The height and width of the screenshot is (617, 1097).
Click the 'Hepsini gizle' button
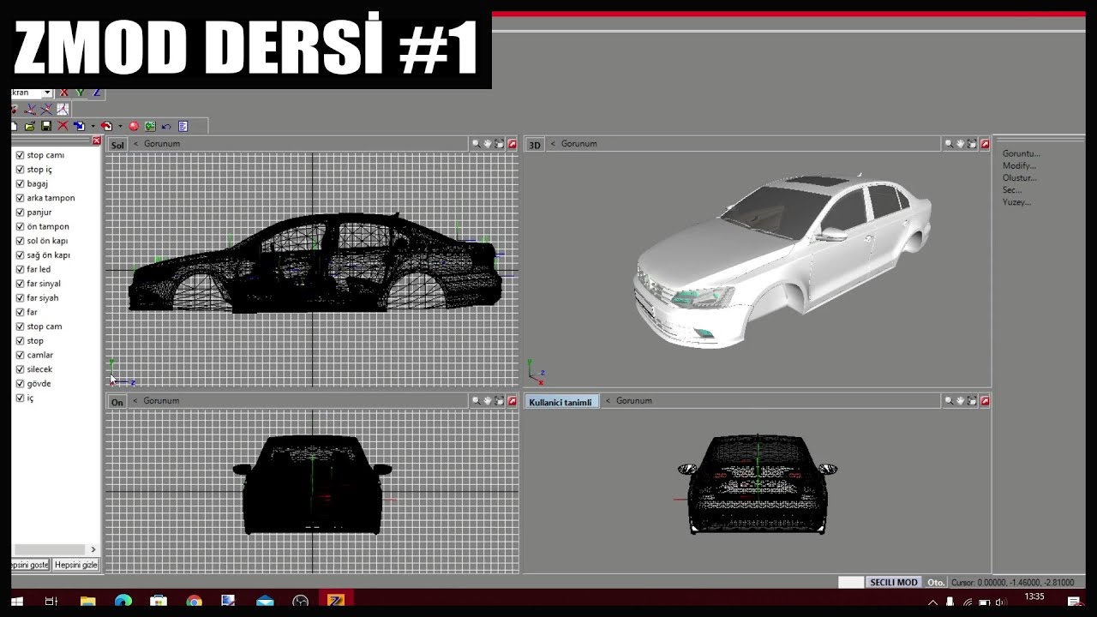click(76, 565)
